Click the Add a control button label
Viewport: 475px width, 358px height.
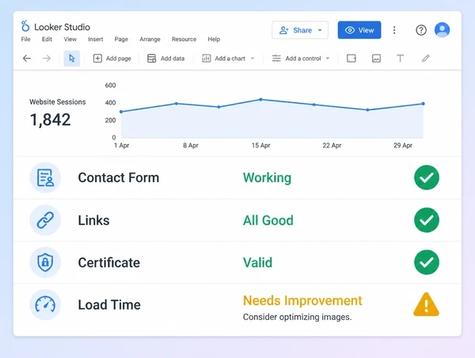coord(303,59)
